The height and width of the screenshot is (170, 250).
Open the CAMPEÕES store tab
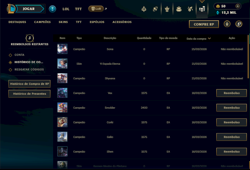pyautogui.click(x=42, y=22)
